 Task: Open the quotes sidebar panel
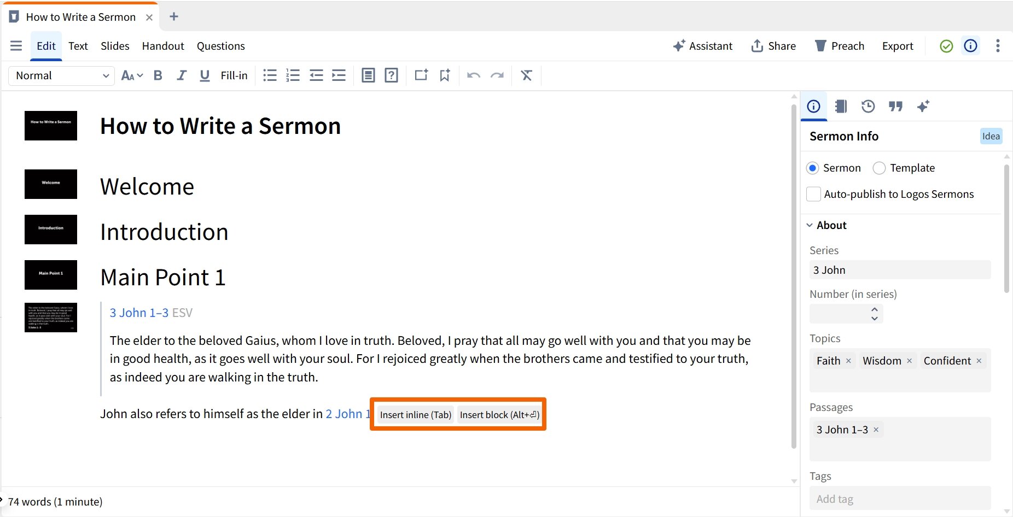[895, 106]
